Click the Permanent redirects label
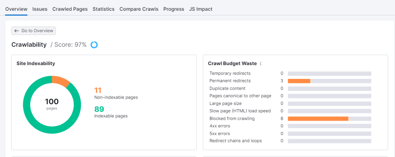 tap(230, 81)
